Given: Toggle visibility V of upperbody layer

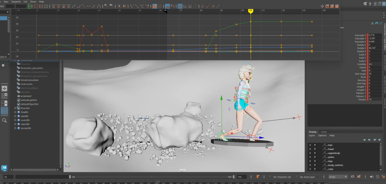Looking at the screenshot, I should (310, 153).
